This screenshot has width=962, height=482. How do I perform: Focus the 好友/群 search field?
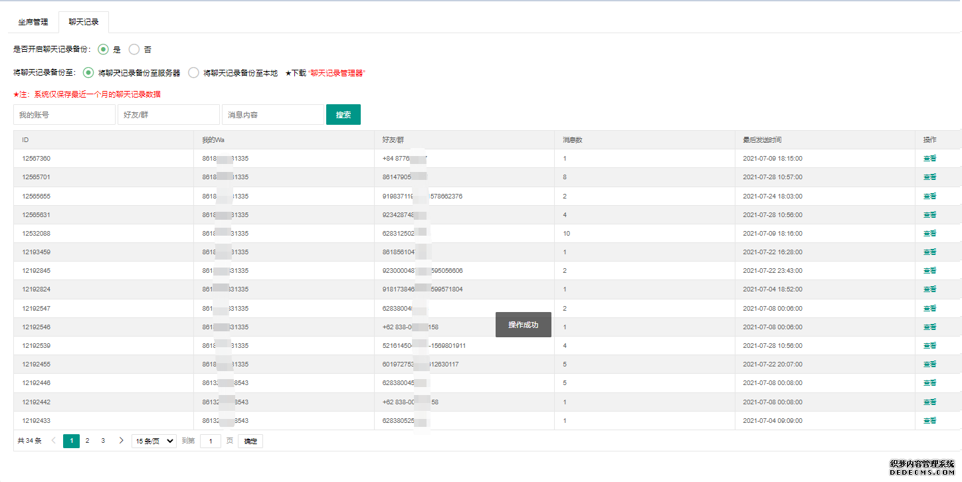coord(168,115)
